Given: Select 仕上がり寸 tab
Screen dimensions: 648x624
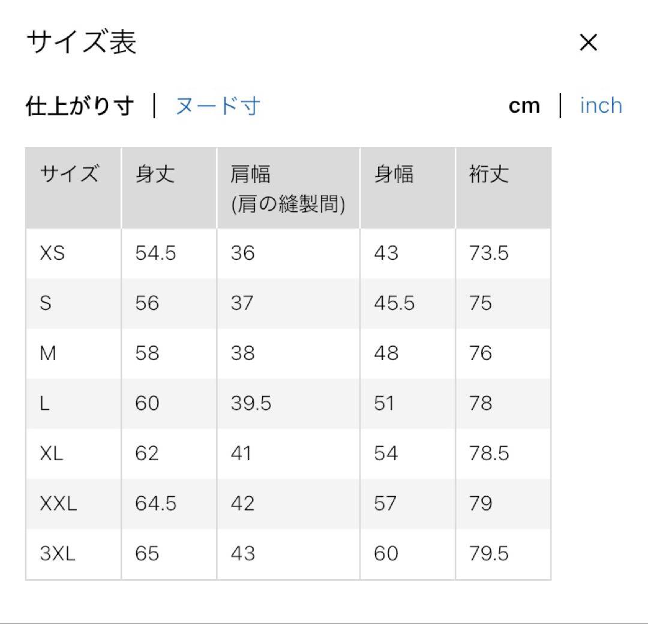Looking at the screenshot, I should [x=80, y=106].
